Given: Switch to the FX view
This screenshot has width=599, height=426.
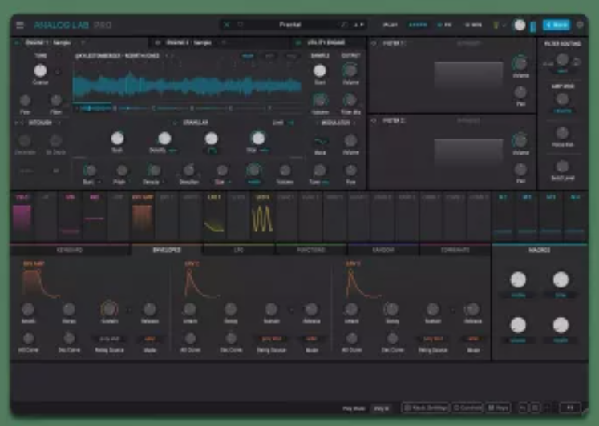Looking at the screenshot, I should [x=445, y=25].
